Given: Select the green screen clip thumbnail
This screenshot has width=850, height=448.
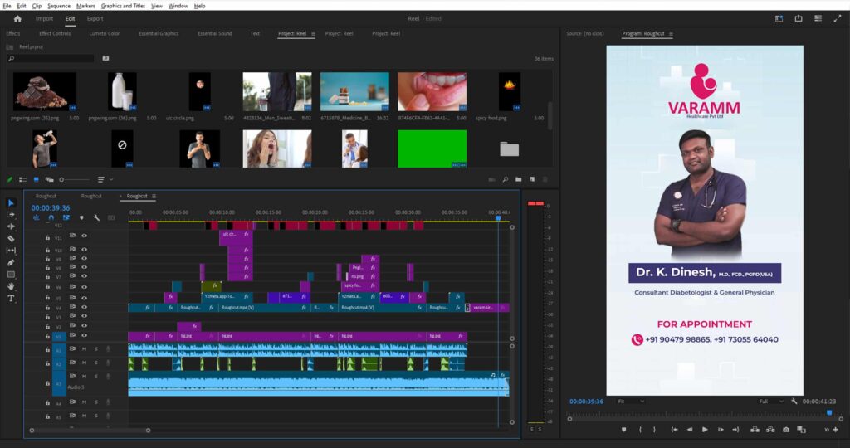Looking at the screenshot, I should (432, 149).
